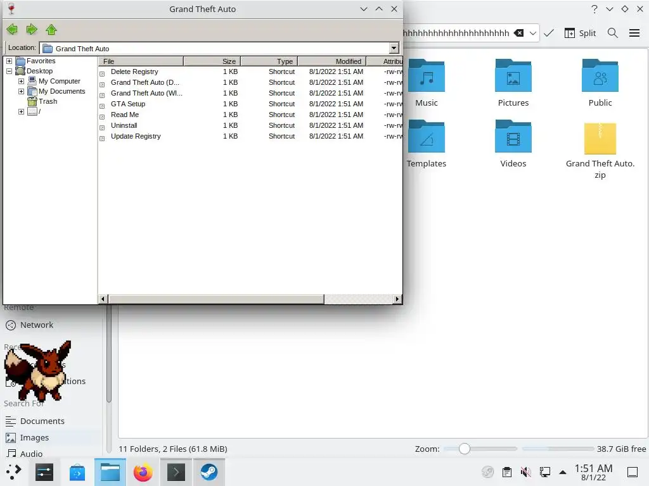This screenshot has width=649, height=486.
Task: Select the Delete Registry shortcut
Action: pos(134,72)
